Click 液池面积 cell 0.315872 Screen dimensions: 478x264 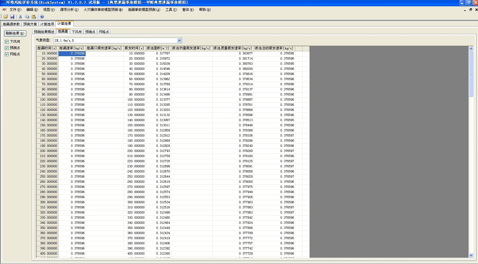click(x=158, y=59)
